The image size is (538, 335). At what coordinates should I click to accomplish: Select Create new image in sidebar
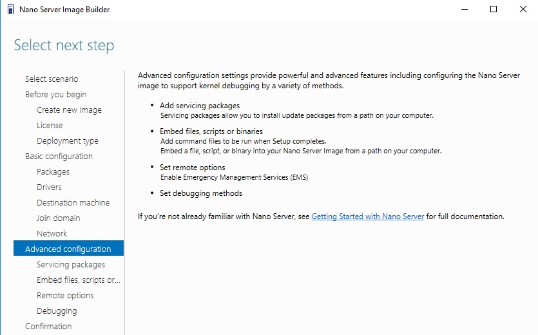pyautogui.click(x=69, y=110)
